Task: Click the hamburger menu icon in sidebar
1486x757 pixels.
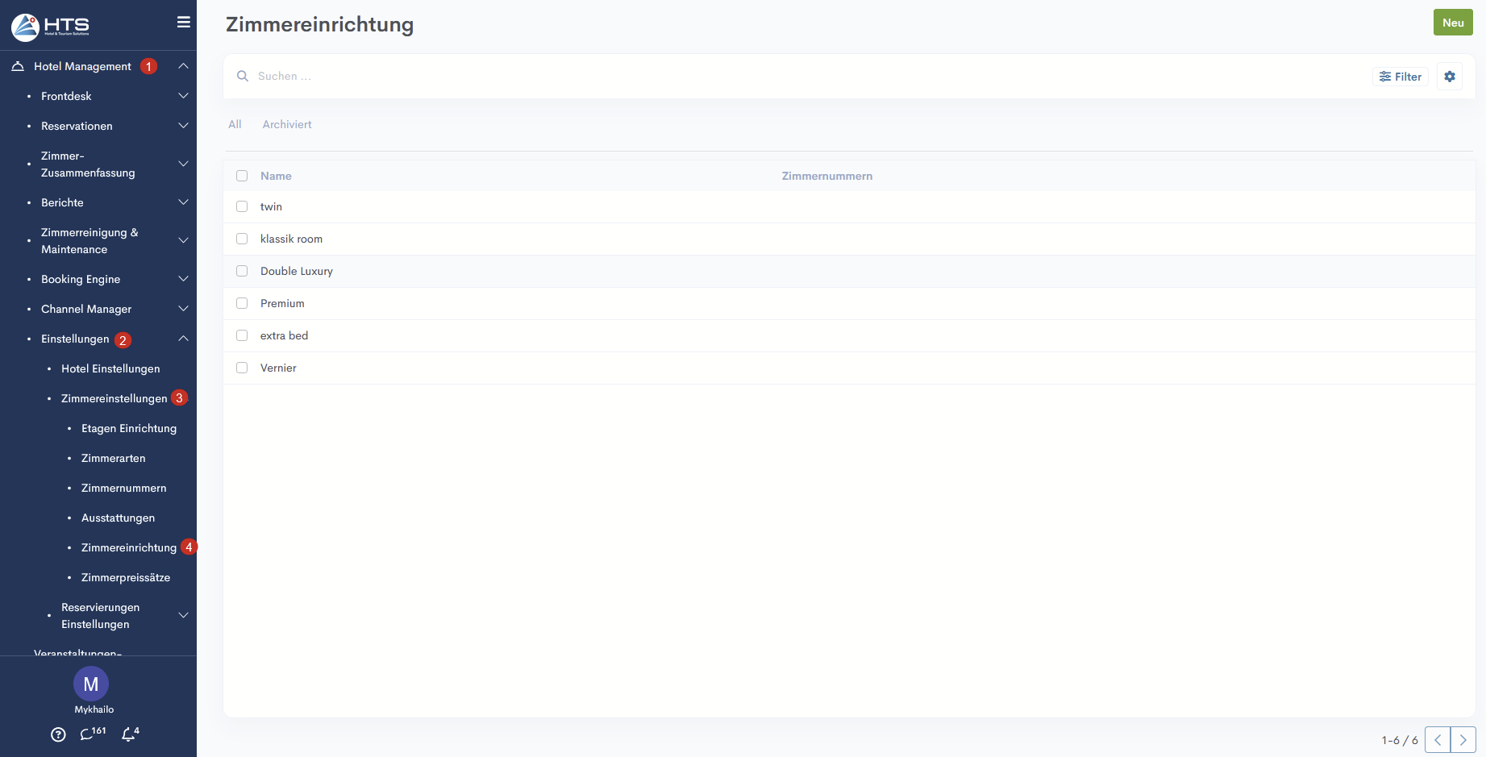Action: [x=184, y=23]
